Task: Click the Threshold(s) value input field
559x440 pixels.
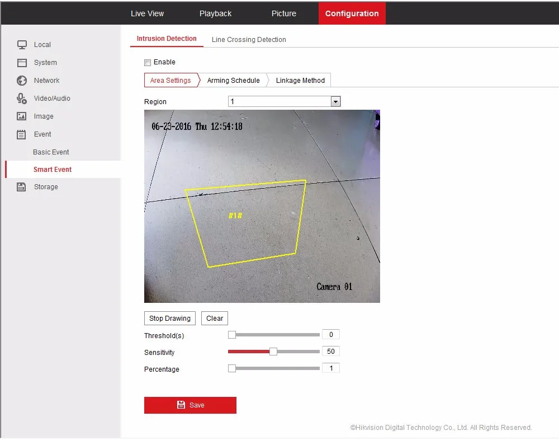Action: pos(331,335)
